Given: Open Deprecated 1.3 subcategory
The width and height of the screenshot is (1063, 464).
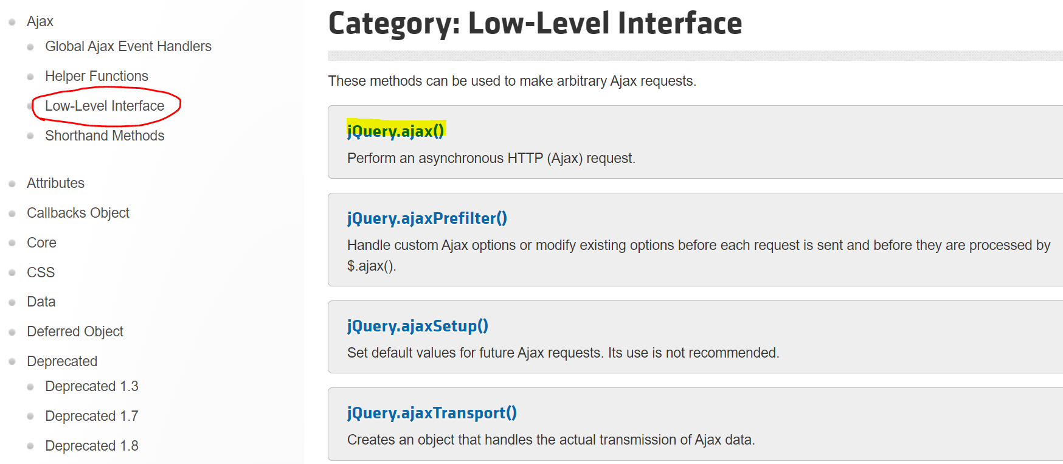Looking at the screenshot, I should pos(92,386).
